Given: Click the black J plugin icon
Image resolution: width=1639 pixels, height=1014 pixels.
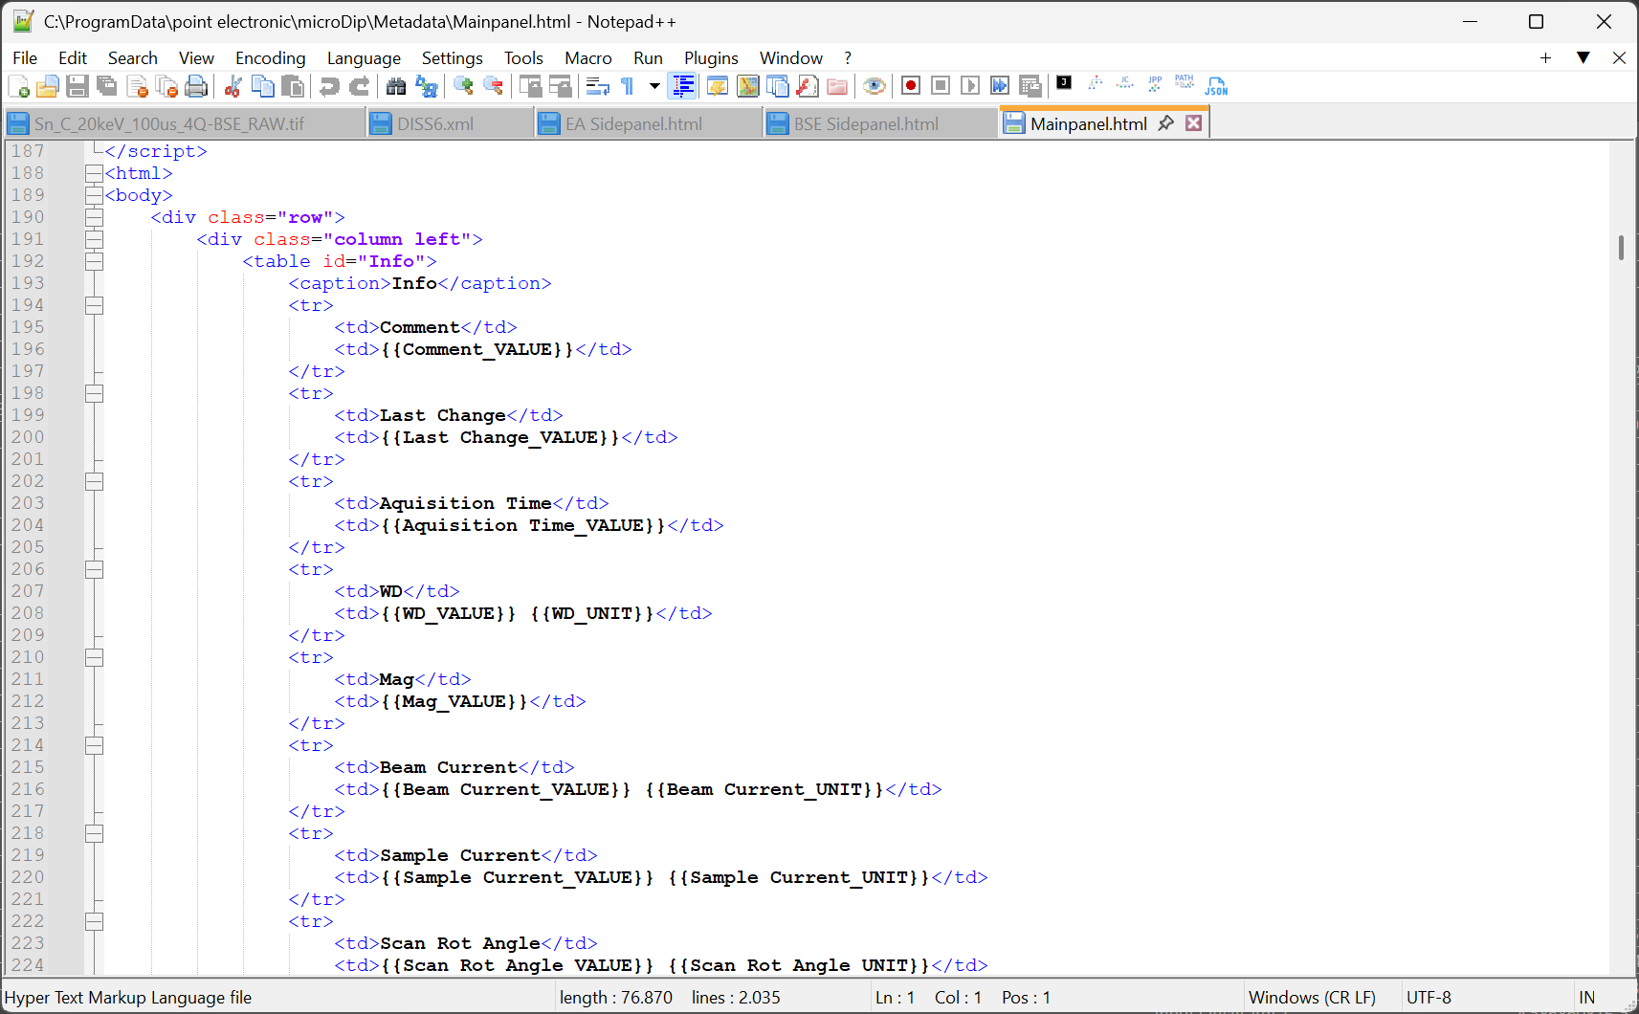Looking at the screenshot, I should point(1064,83).
